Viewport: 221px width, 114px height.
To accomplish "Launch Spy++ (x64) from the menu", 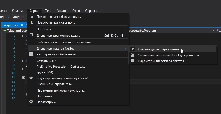I will pyautogui.click(x=45, y=72).
